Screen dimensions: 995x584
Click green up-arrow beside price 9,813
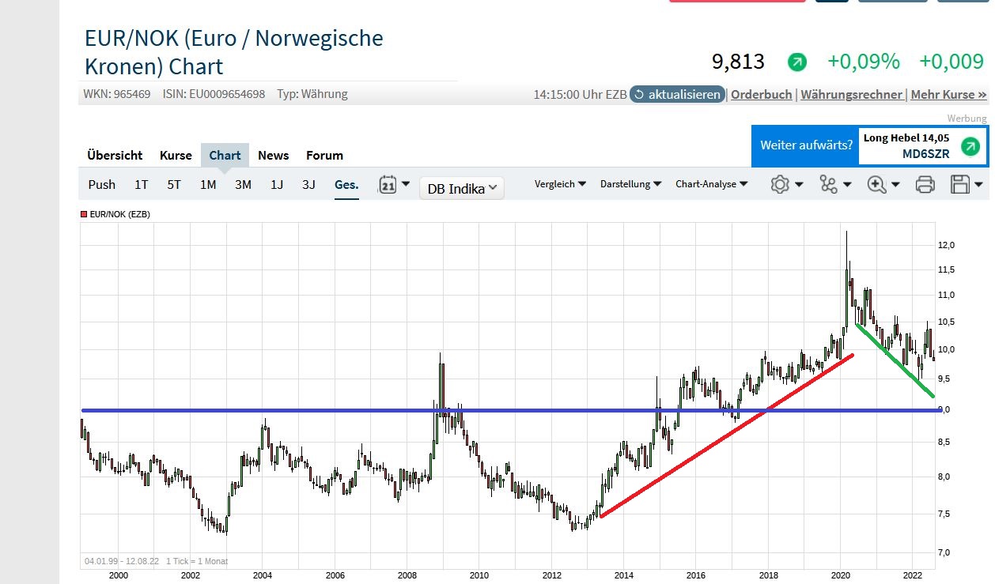pos(796,62)
